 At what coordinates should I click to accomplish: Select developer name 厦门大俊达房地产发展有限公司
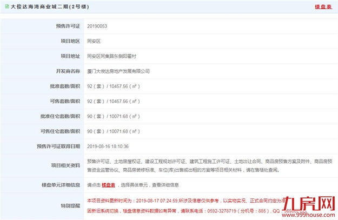pos(118,71)
